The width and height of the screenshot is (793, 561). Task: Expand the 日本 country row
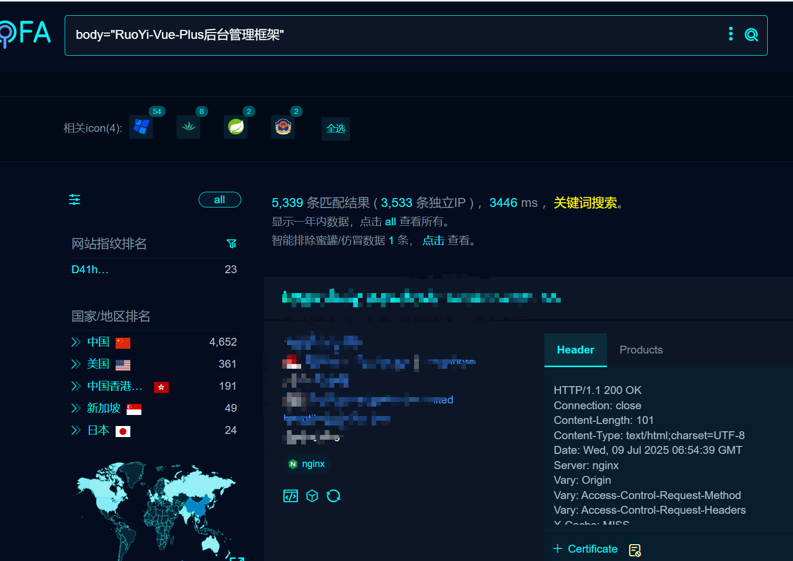76,430
